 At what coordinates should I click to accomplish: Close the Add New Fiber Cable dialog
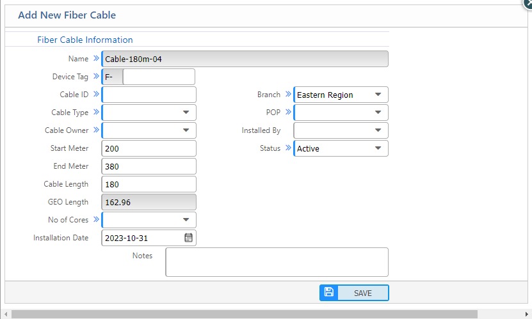click(528, 2)
